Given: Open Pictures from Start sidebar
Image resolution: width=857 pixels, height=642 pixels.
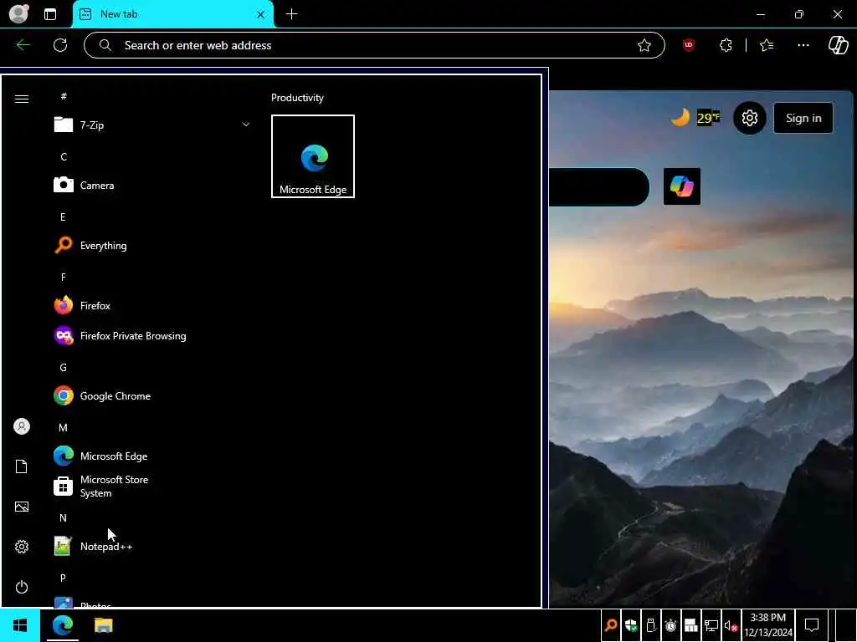Looking at the screenshot, I should click(x=21, y=507).
